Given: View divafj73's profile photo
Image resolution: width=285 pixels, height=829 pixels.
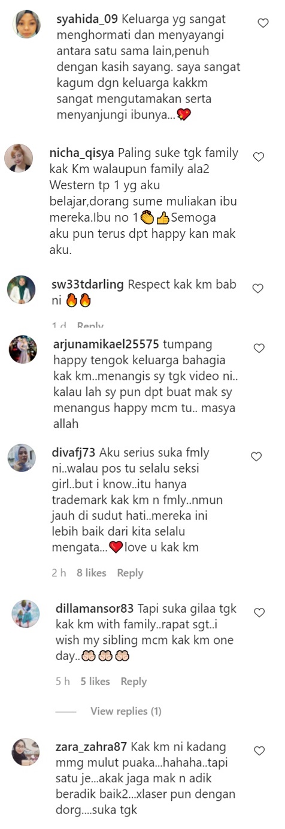Looking at the screenshot, I should 22,458.
